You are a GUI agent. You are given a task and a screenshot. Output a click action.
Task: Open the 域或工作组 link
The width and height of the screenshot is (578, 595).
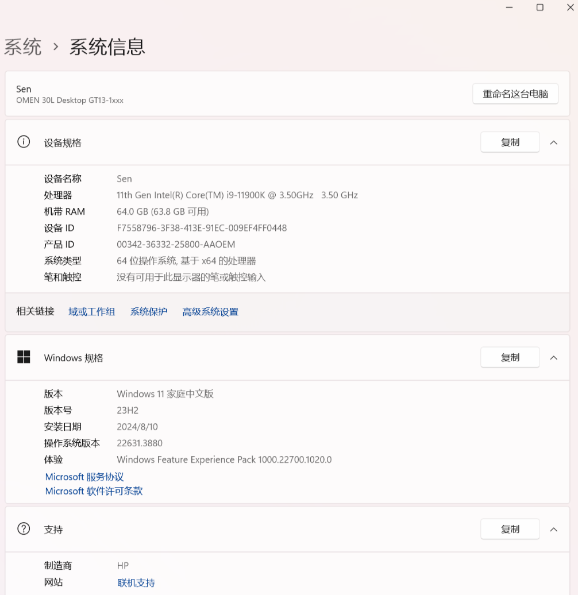click(x=92, y=312)
